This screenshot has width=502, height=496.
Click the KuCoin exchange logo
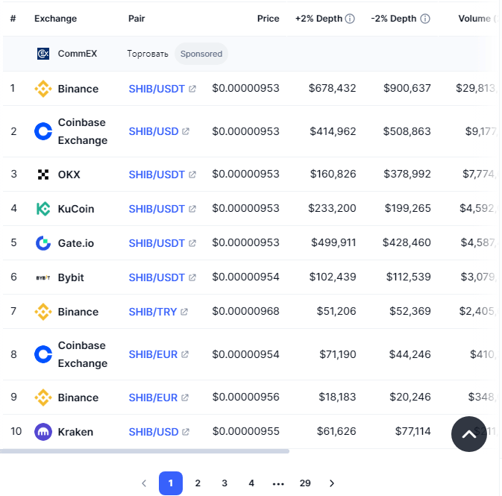coord(43,209)
